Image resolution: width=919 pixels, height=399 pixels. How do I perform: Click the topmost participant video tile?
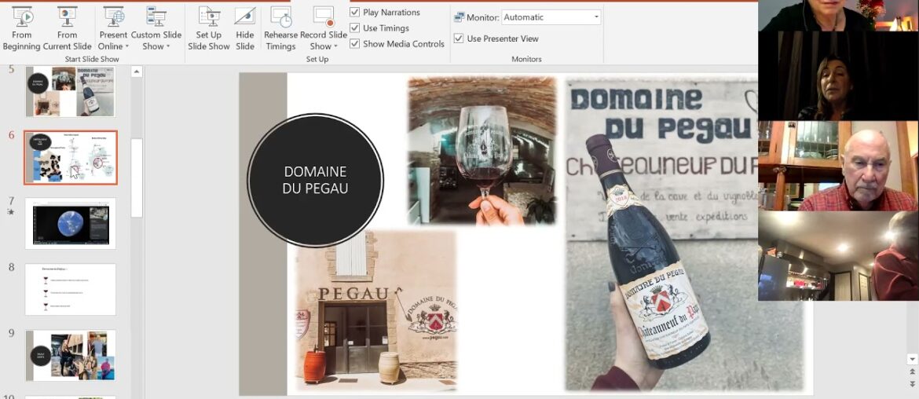(838, 15)
